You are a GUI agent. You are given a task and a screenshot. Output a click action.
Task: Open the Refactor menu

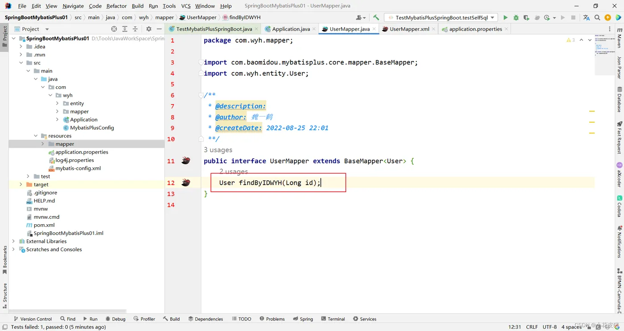coord(116,6)
